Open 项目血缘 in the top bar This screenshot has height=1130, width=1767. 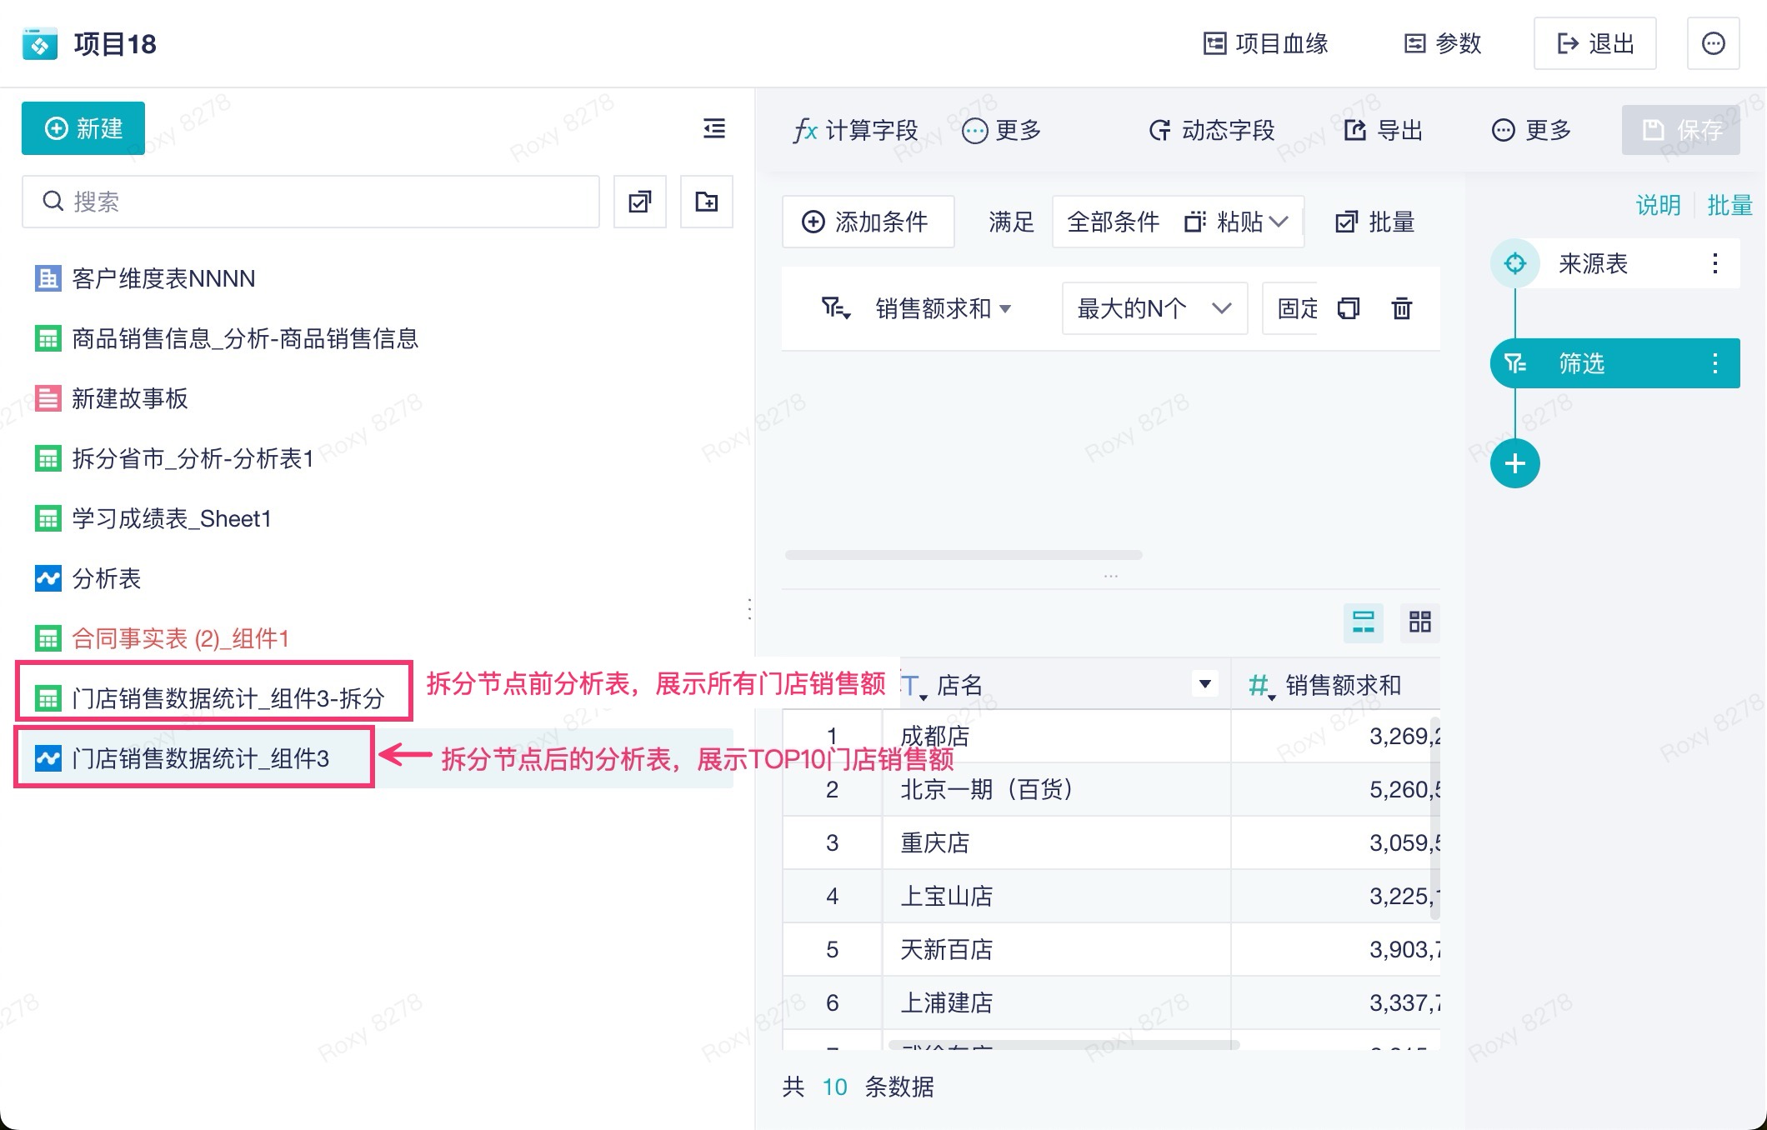click(1265, 43)
